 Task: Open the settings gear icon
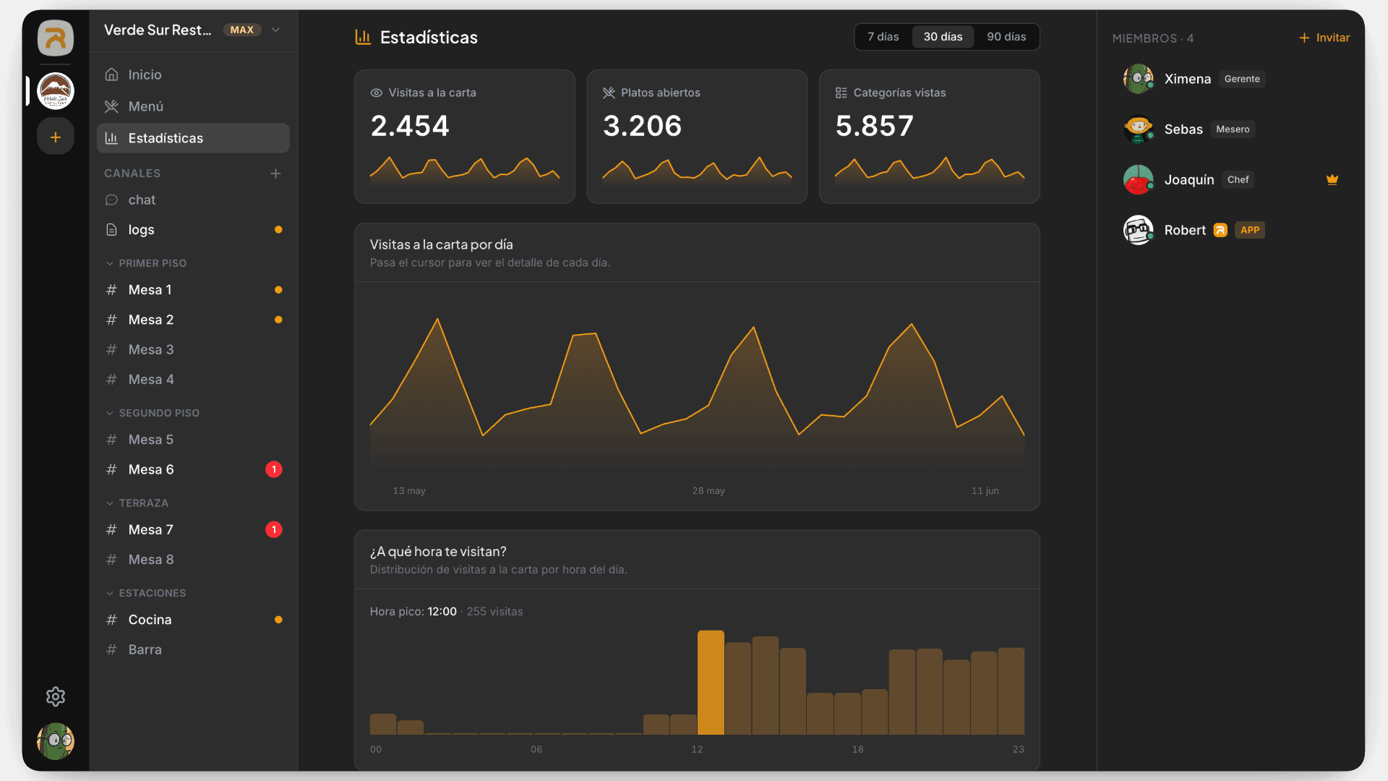coord(56,696)
